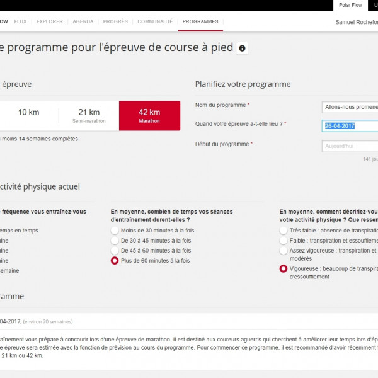
Task: Select 'Très faible' intensity radio button
Action: [283, 231]
